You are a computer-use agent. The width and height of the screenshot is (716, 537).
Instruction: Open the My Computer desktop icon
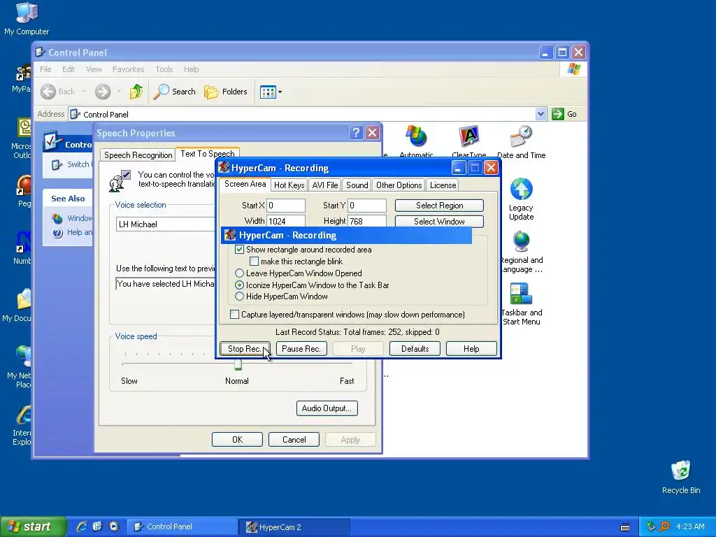click(x=27, y=18)
